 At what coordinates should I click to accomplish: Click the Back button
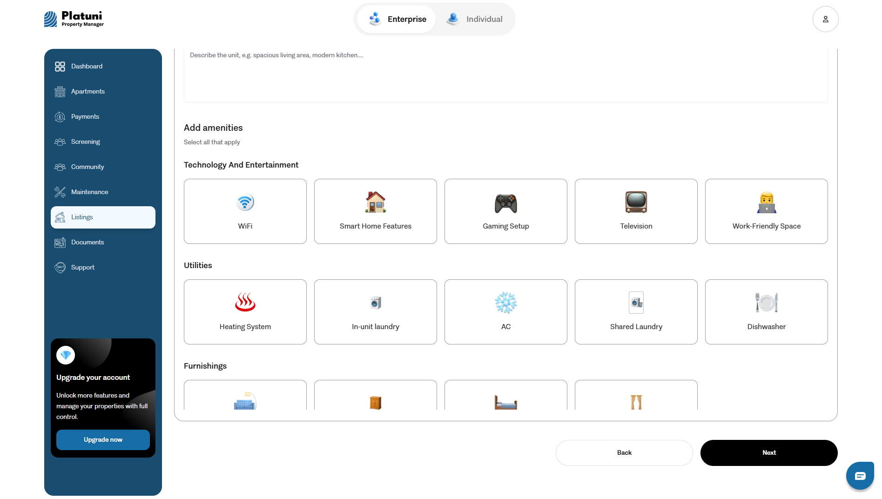point(624,453)
